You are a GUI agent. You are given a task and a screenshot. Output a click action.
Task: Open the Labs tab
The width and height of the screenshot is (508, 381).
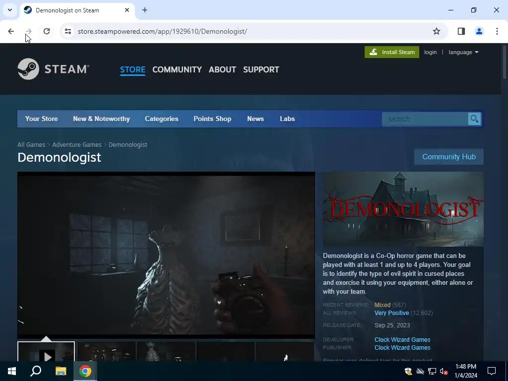(x=287, y=119)
